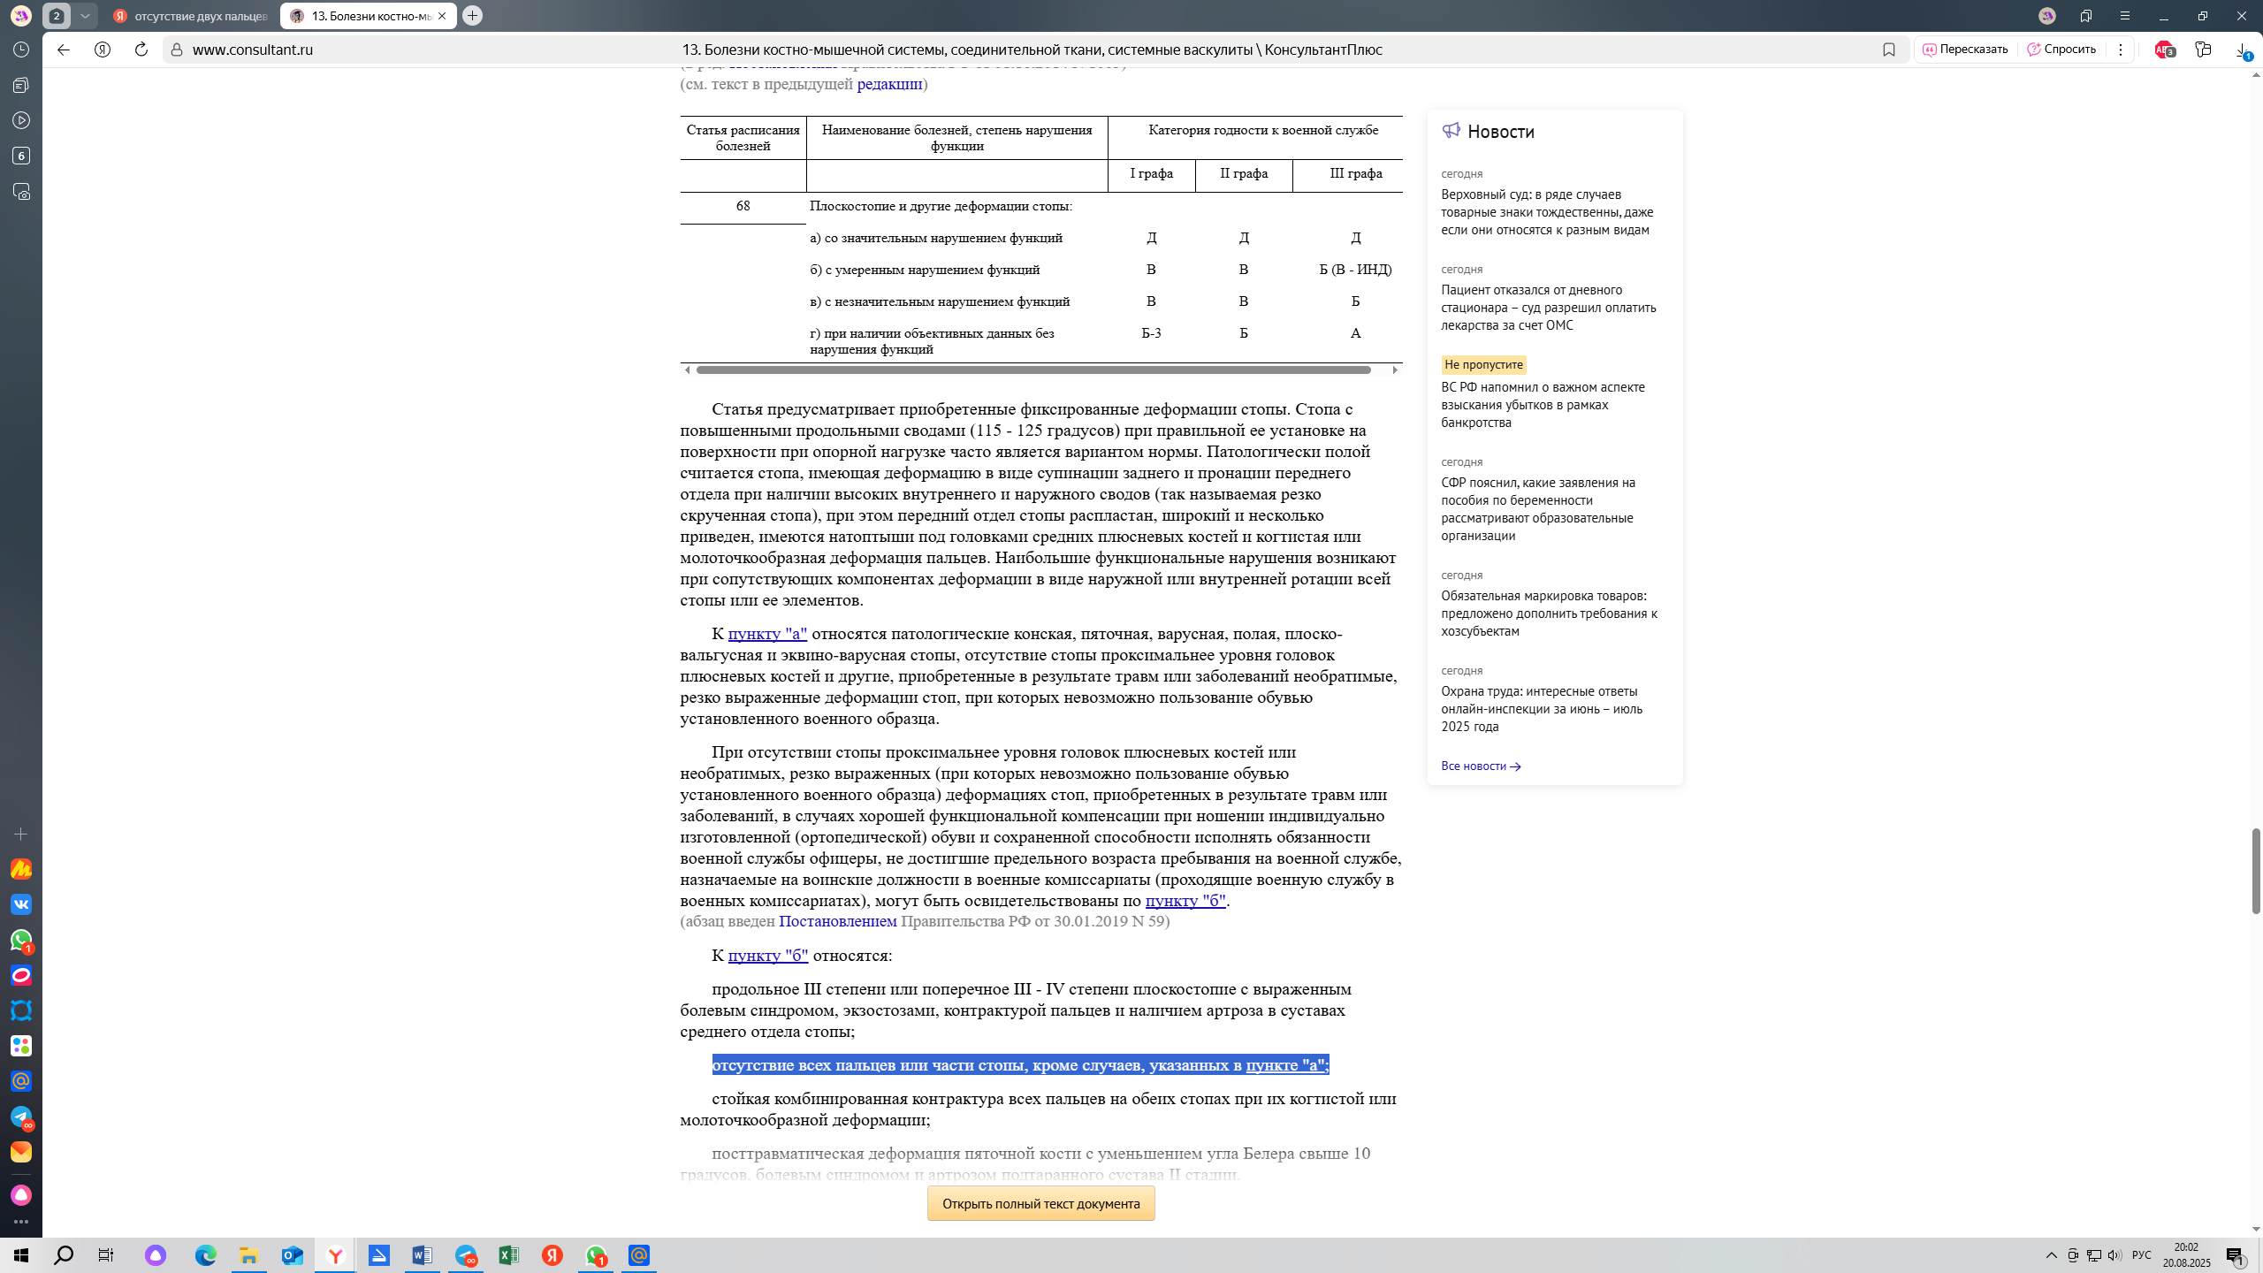Click the Пересказать toolbar button

[1965, 50]
